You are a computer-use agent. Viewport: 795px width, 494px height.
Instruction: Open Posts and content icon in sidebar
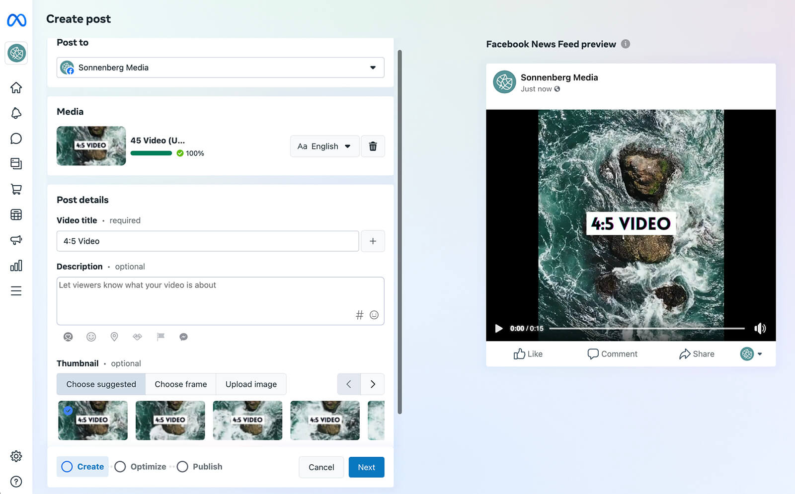coord(16,164)
